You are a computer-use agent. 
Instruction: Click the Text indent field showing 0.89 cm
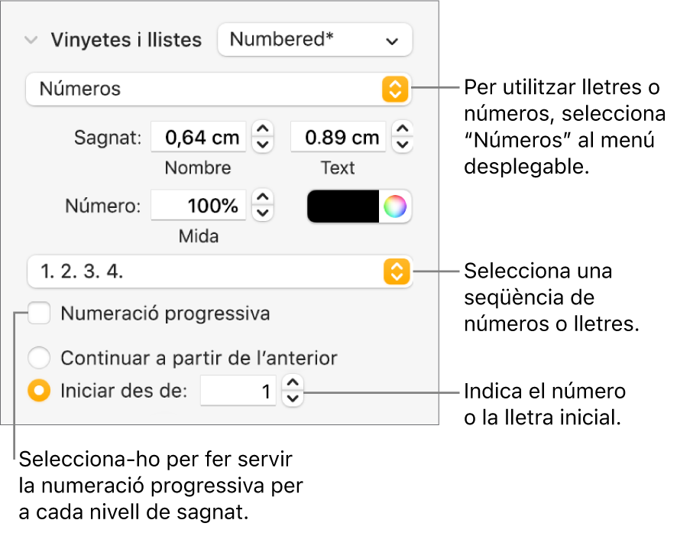(338, 137)
